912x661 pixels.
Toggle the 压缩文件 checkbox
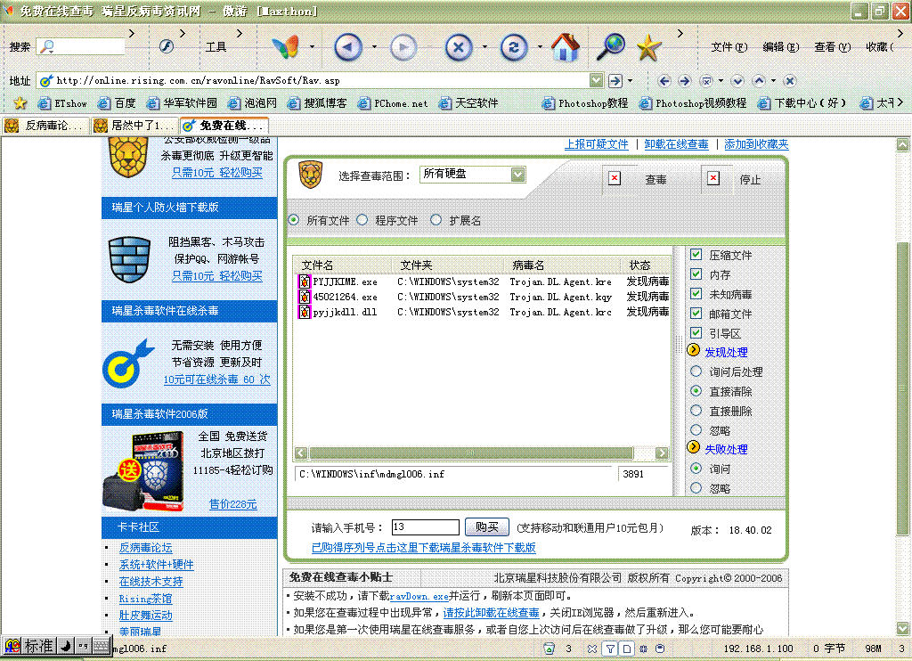[x=696, y=254]
